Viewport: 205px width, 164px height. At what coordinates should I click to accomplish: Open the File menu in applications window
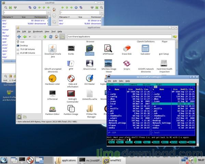tap(18, 31)
